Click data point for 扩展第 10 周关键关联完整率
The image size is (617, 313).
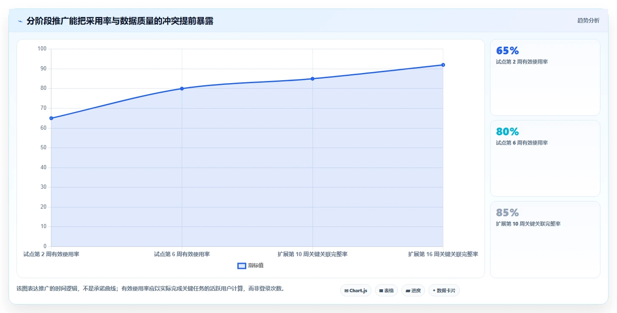pyautogui.click(x=313, y=79)
